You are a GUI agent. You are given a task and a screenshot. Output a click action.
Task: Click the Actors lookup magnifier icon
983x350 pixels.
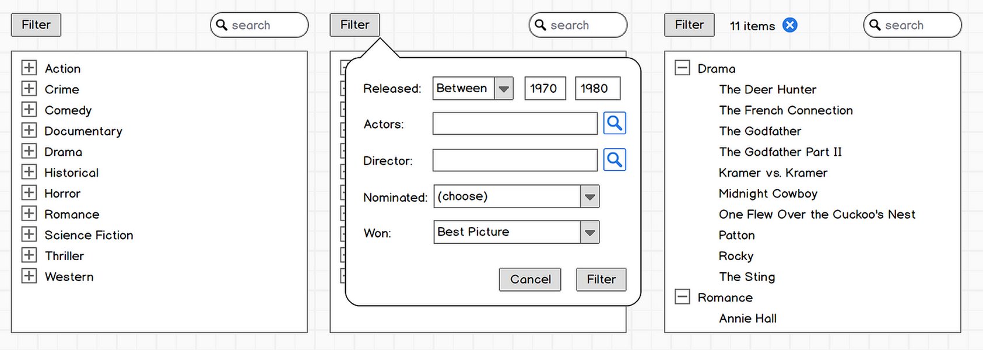coord(615,123)
